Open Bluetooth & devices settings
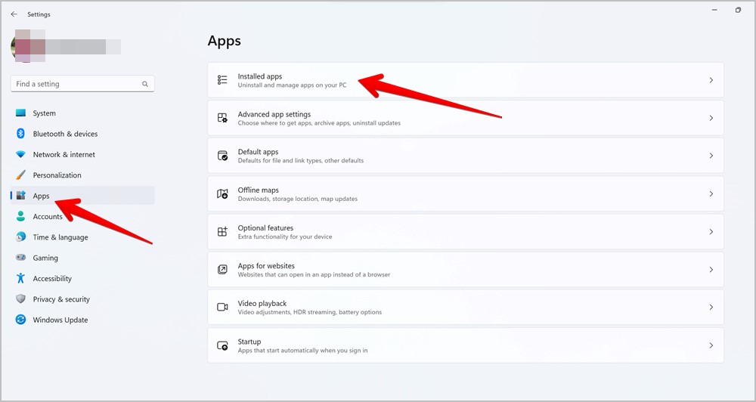This screenshot has width=756, height=402. click(65, 134)
